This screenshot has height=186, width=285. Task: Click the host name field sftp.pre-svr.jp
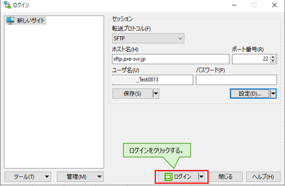coord(170,59)
